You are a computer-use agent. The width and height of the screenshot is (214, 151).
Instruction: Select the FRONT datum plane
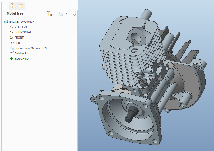pyautogui.click(x=19, y=37)
